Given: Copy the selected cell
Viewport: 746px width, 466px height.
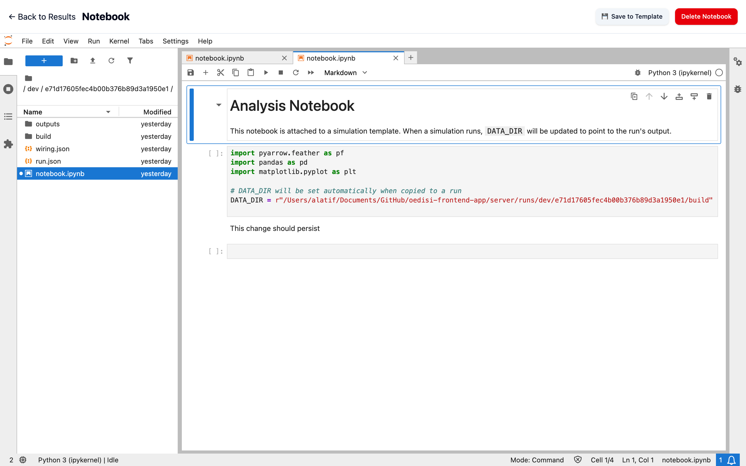Looking at the screenshot, I should pyautogui.click(x=235, y=73).
